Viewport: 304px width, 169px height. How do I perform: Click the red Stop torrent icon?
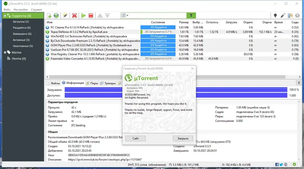(x=91, y=16)
